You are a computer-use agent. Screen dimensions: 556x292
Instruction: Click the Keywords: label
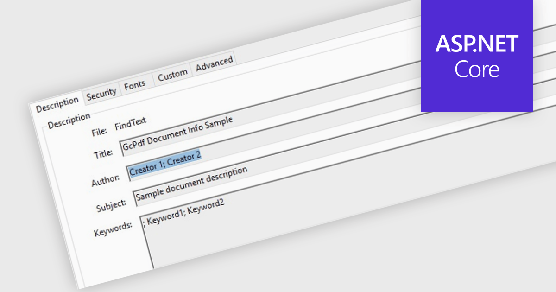pyautogui.click(x=114, y=228)
